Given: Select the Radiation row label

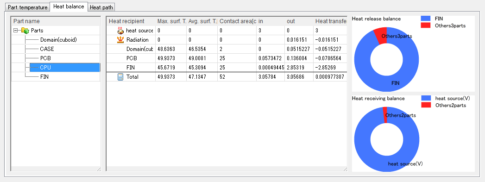Looking at the screenshot, I should pyautogui.click(x=137, y=40).
